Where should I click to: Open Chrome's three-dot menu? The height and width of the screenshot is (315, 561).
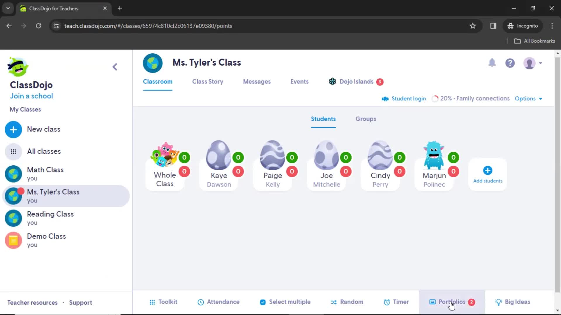[x=552, y=26]
